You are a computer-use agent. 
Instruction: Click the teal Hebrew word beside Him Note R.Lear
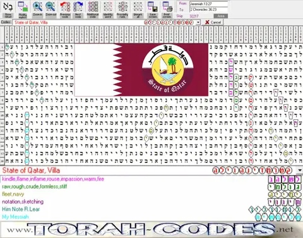(275, 210)
